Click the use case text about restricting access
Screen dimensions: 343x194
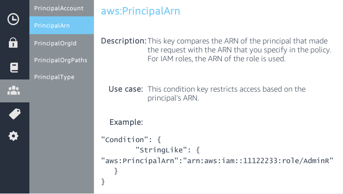point(226,93)
